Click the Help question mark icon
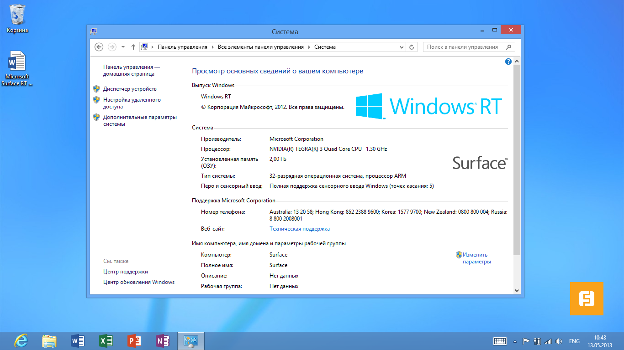Screen dimensions: 624x350 pyautogui.click(x=508, y=62)
